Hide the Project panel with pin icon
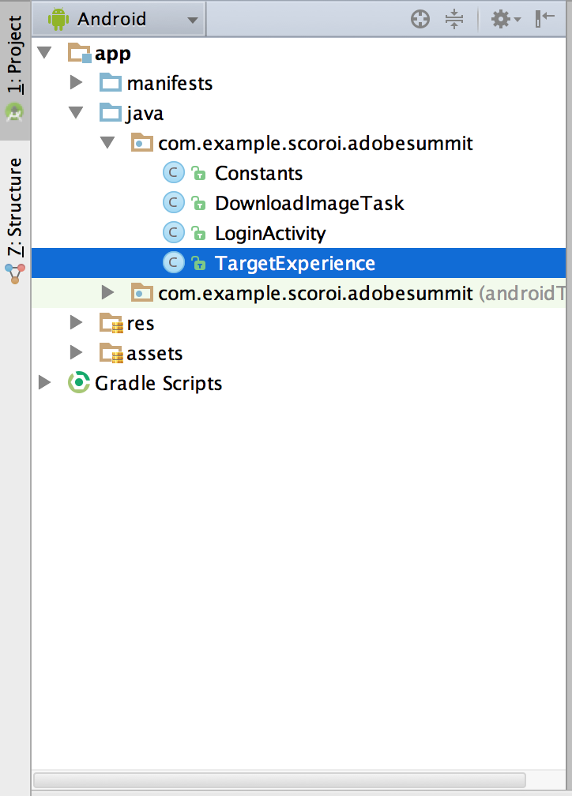Screen dimensions: 572x796 click(x=545, y=20)
